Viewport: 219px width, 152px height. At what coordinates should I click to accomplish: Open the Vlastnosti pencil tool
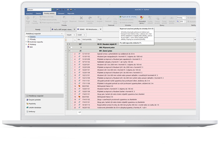[108, 18]
